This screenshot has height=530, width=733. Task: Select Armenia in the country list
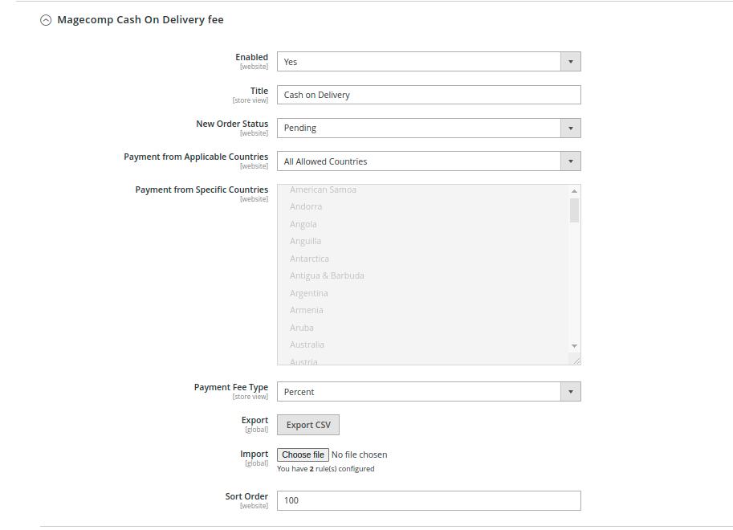(306, 311)
